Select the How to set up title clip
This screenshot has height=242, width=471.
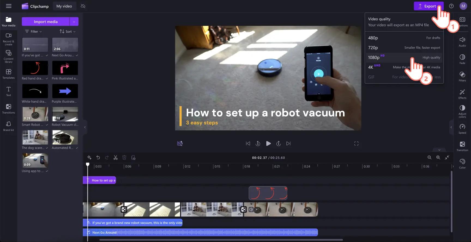(x=99, y=180)
